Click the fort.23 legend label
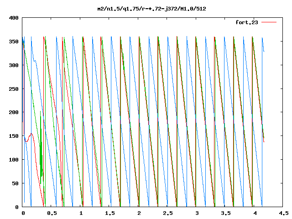The width and height of the screenshot is (292, 219). click(247, 22)
